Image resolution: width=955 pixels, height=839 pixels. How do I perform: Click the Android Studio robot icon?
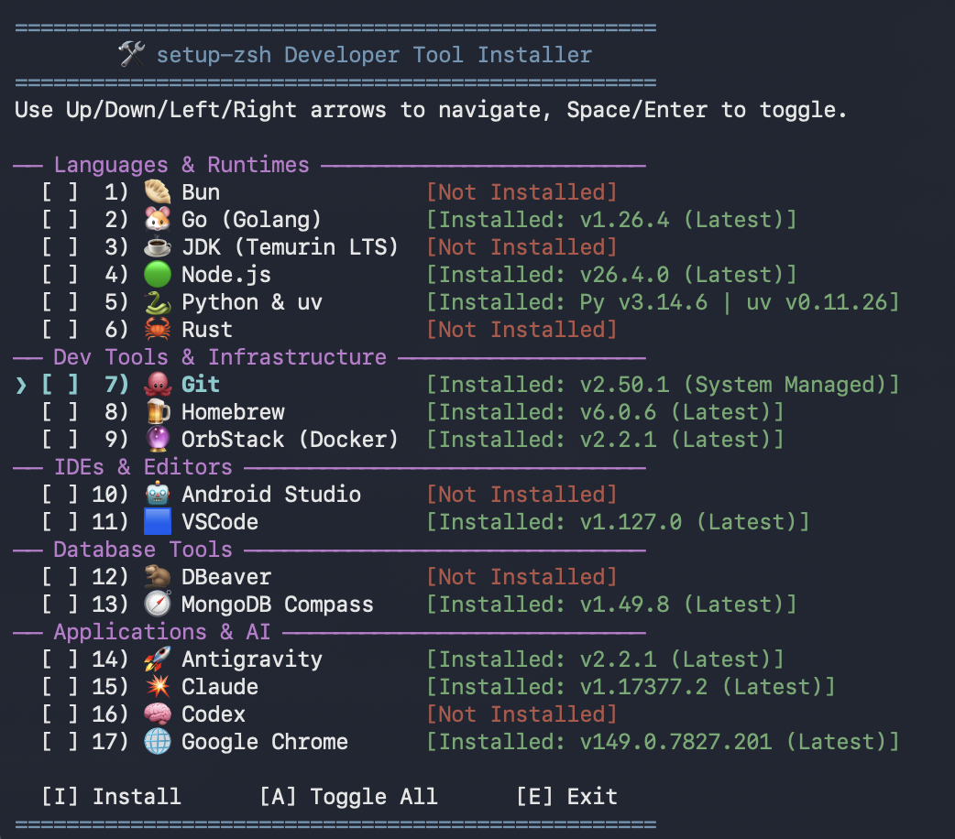[x=157, y=495]
